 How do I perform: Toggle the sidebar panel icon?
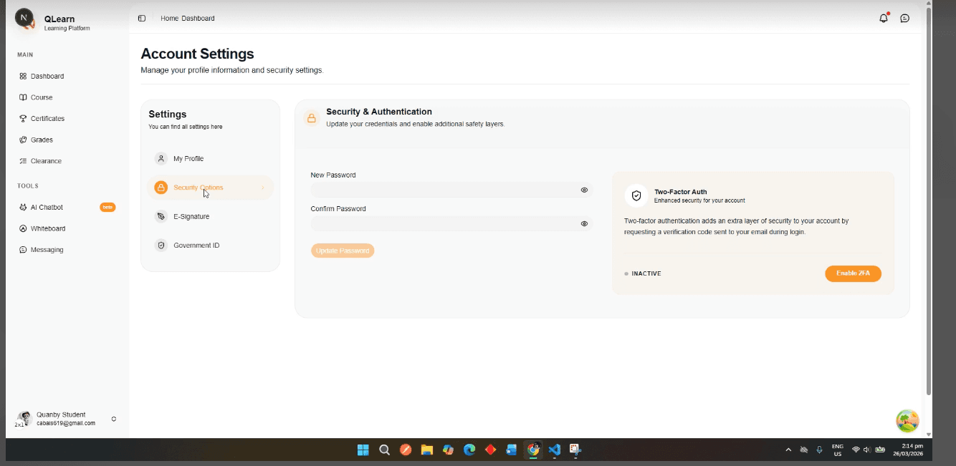[142, 18]
